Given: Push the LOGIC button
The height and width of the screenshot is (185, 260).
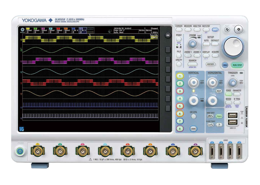Looking at the screenshot, I should (x=193, y=129).
